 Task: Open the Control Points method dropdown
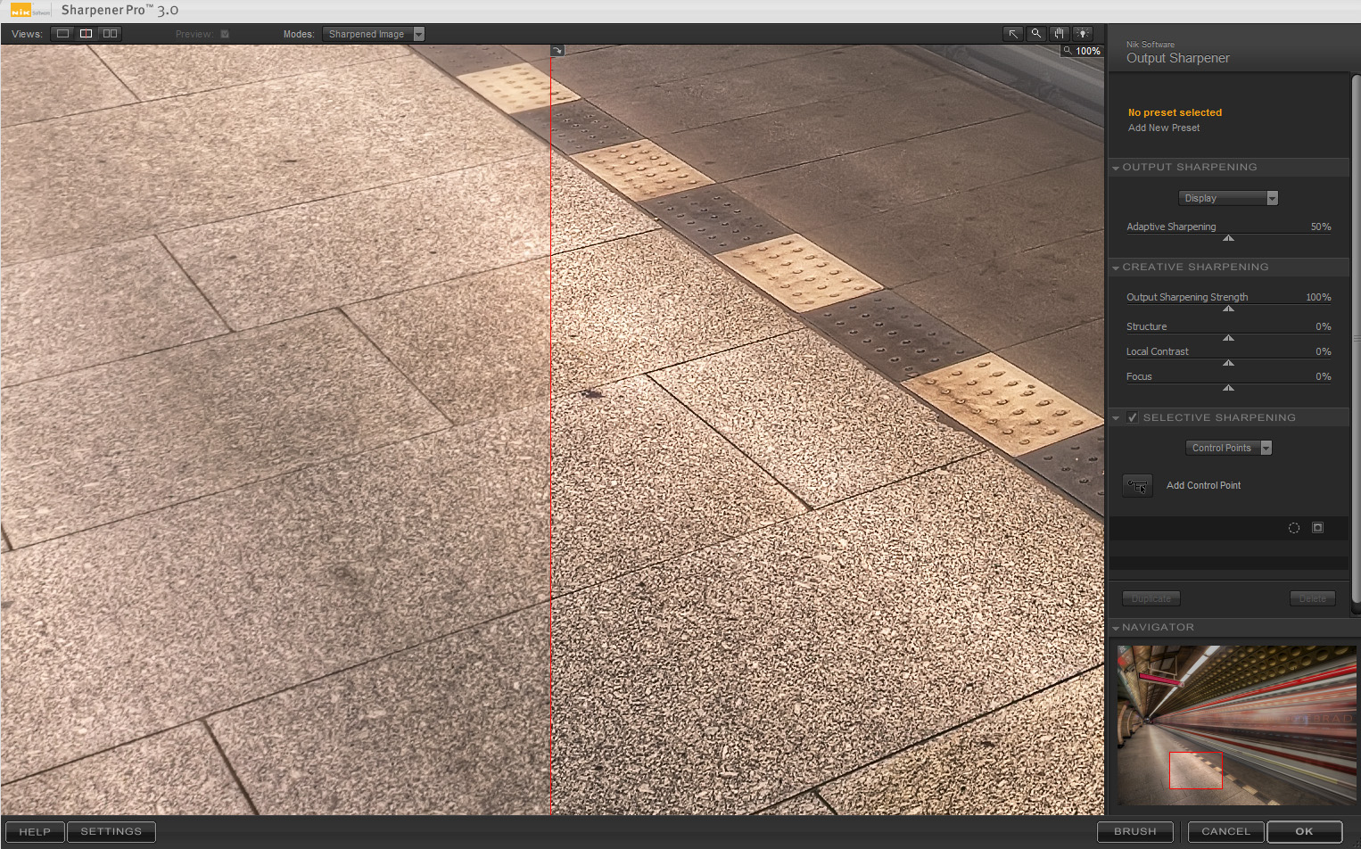[1227, 448]
